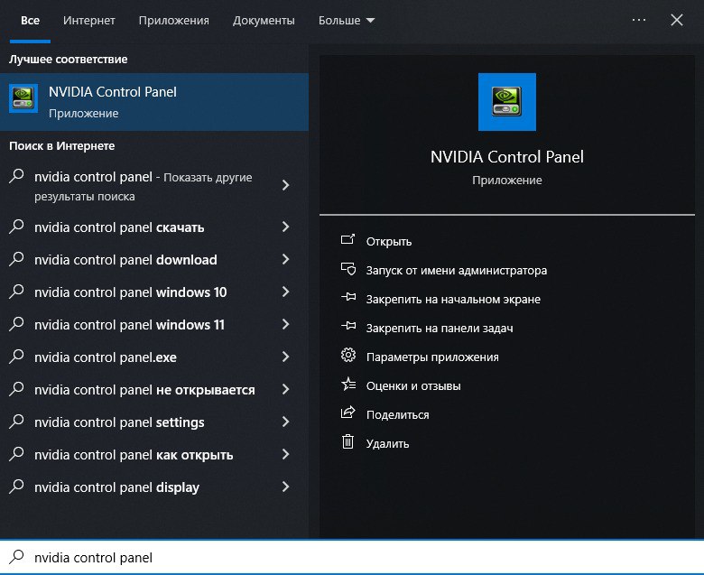Viewport: 704px width, 575px height.
Task: Click the search magnifier icon beside 'windows 11' suggestion
Action: click(16, 324)
